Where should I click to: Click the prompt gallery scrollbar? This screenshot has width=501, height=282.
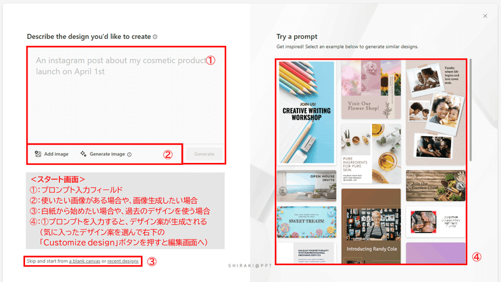471,110
